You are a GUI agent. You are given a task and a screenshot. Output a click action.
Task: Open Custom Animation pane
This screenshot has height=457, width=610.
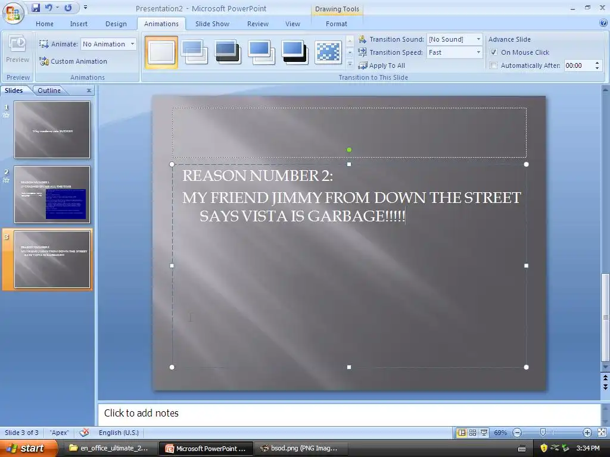pyautogui.click(x=73, y=61)
